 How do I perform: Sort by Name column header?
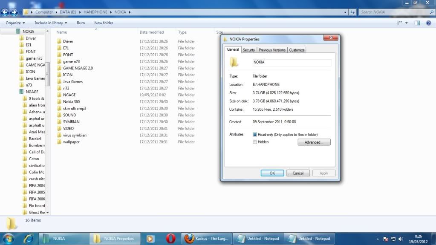click(x=61, y=32)
